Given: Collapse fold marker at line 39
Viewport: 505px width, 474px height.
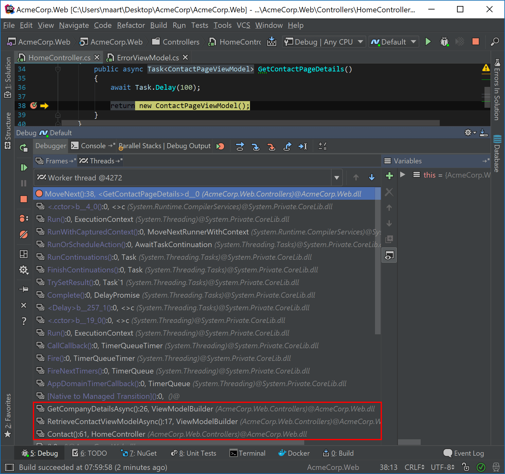Looking at the screenshot, I should click(58, 115).
